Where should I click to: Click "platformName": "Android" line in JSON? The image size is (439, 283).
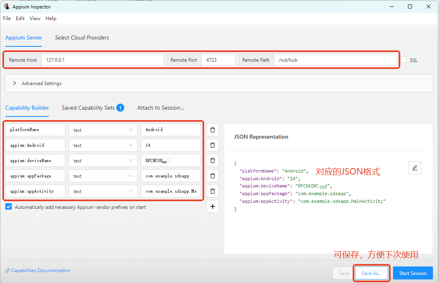tap(274, 171)
